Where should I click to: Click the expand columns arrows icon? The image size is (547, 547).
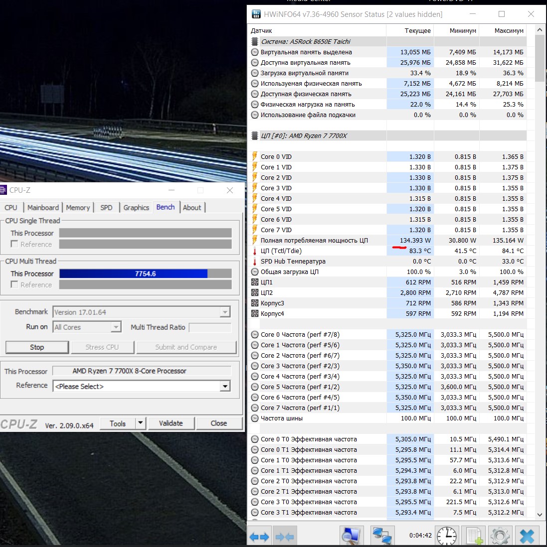point(259,537)
